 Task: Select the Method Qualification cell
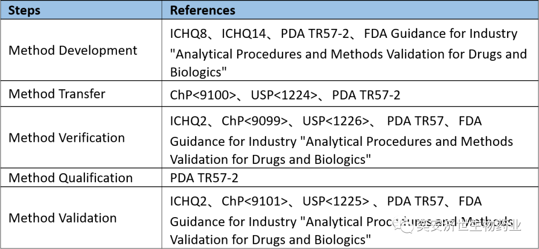click(x=71, y=178)
